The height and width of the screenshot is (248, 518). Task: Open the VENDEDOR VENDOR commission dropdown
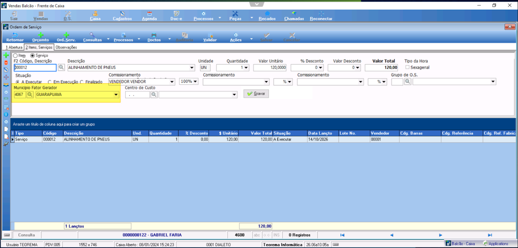pos(172,82)
